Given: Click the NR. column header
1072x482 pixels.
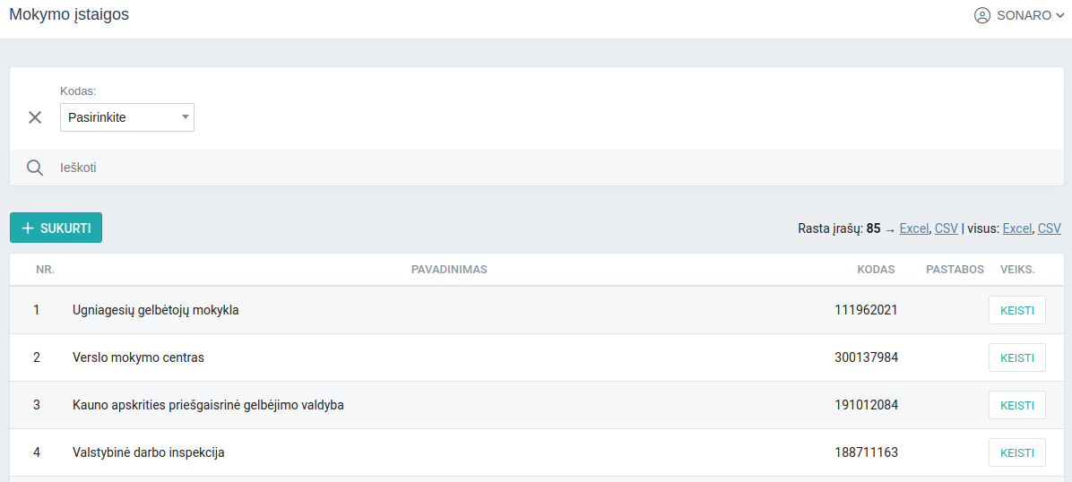Looking at the screenshot, I should [45, 270].
